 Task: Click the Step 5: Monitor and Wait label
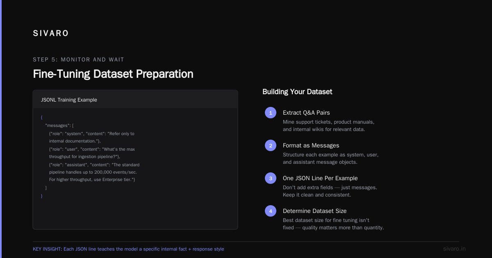[x=78, y=59]
